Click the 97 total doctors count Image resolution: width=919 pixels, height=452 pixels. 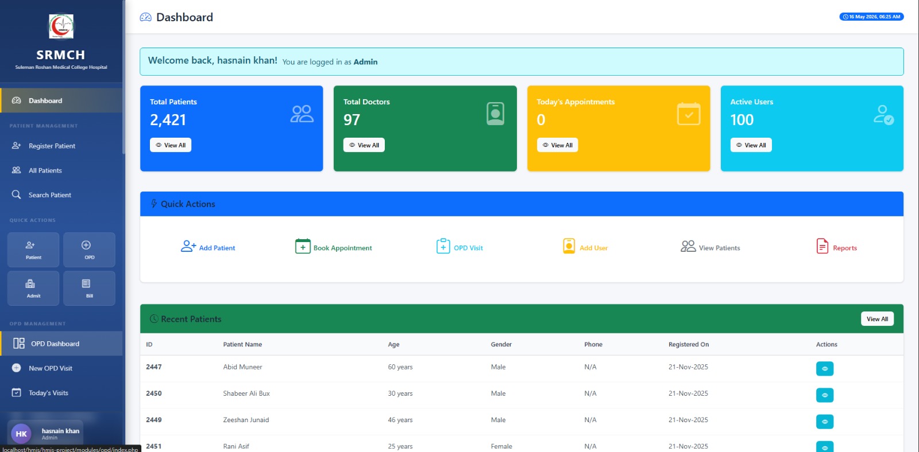(352, 120)
